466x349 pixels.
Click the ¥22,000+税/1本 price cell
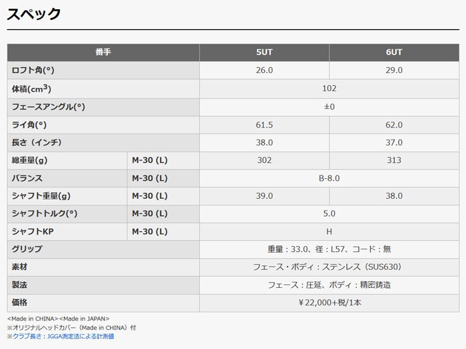pos(329,303)
